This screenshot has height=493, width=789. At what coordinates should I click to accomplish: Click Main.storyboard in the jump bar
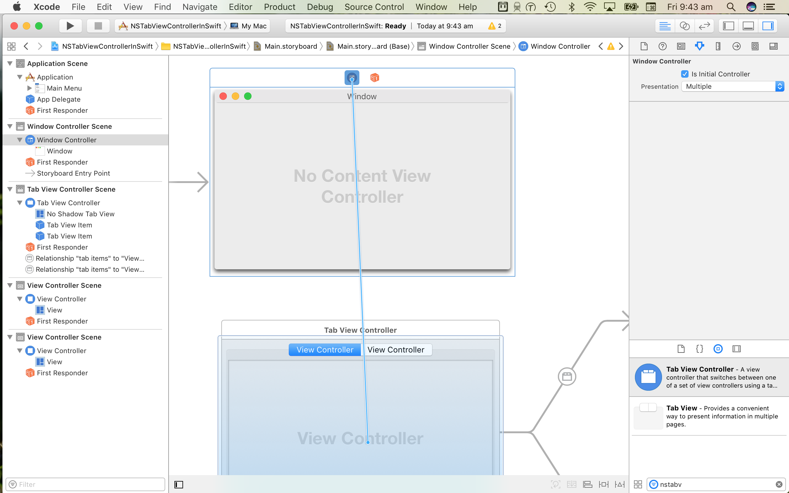[x=291, y=46]
